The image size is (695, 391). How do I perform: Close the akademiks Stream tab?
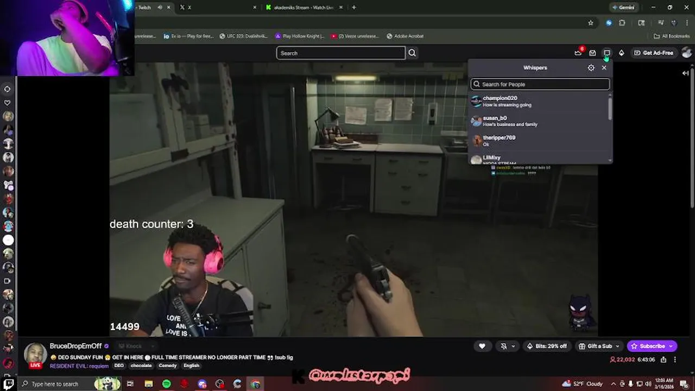click(341, 7)
